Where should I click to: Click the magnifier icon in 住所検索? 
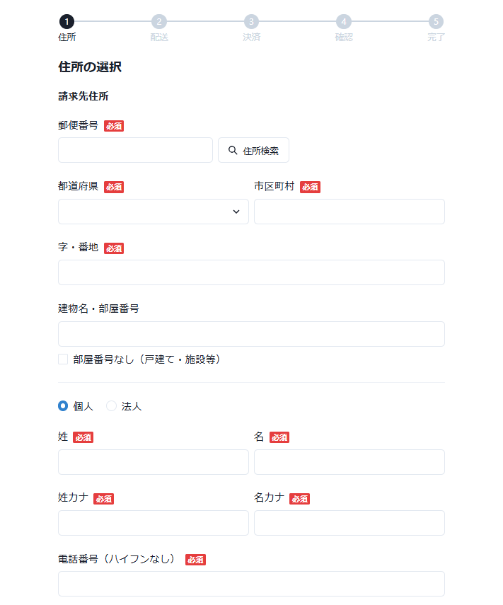pyautogui.click(x=233, y=151)
